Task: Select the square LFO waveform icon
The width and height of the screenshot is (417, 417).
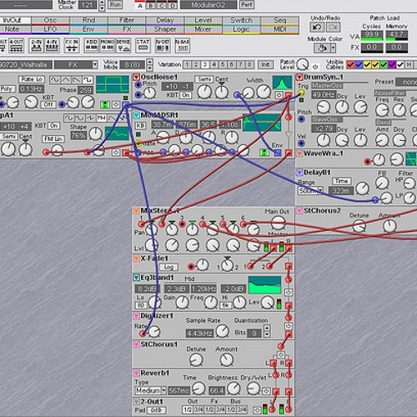Action: pos(88,80)
